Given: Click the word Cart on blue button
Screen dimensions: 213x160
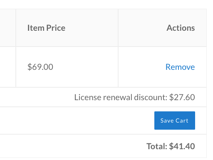Looking at the screenshot, I should pos(182,121).
